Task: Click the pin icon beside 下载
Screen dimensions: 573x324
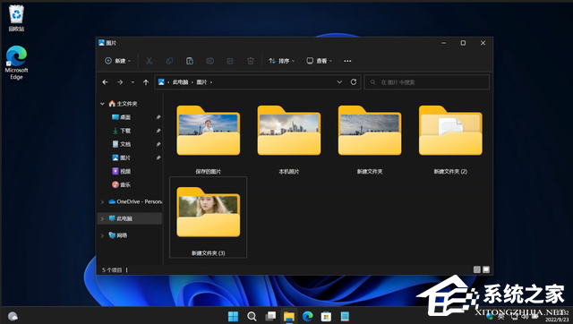Action: pos(158,131)
